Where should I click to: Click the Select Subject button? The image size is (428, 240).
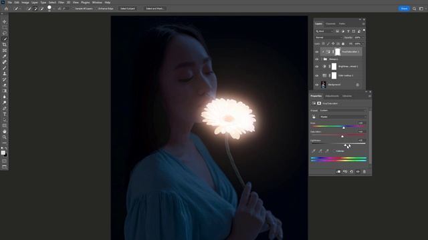tap(128, 9)
